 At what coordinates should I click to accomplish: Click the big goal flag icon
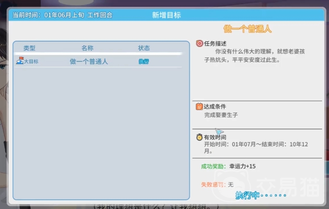(x=20, y=60)
